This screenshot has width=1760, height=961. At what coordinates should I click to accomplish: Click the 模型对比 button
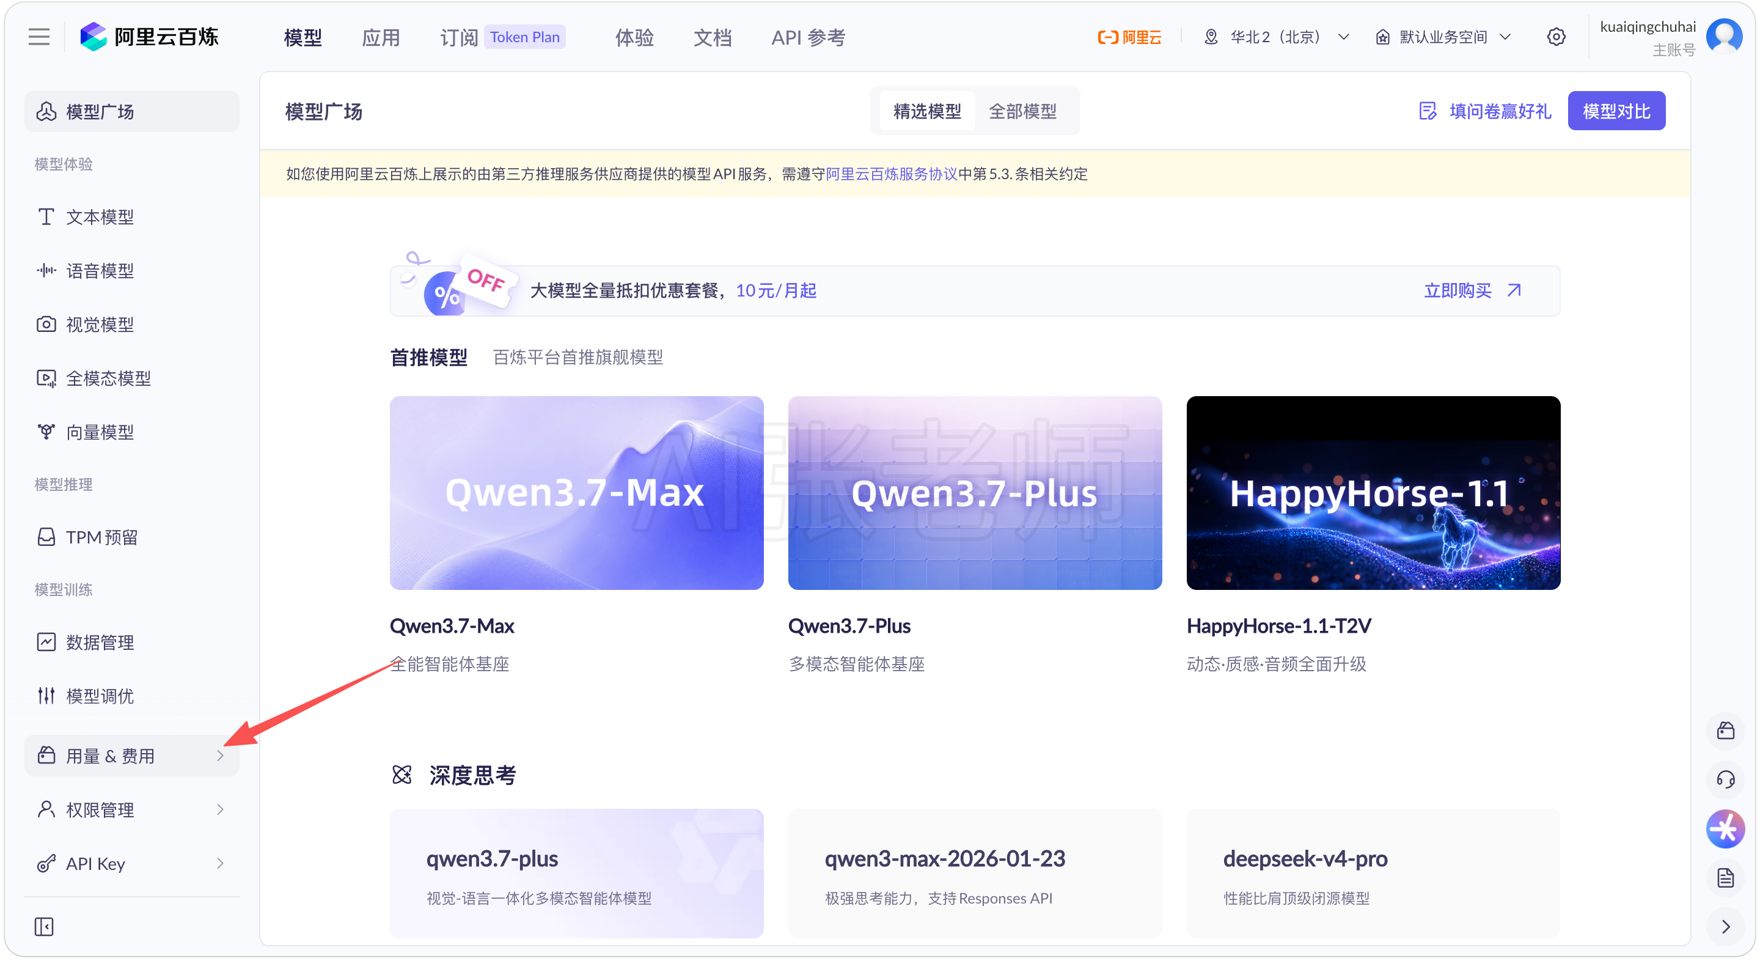[1616, 111]
